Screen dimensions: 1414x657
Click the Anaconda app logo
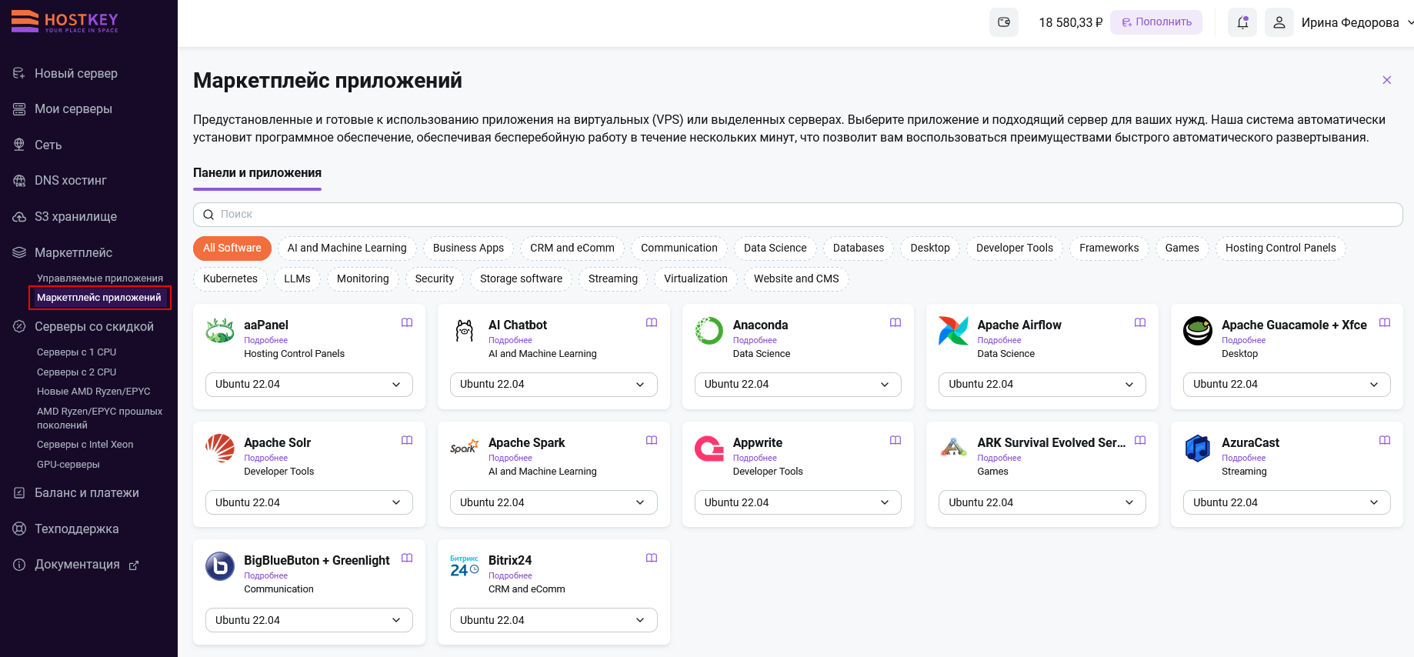click(x=709, y=331)
